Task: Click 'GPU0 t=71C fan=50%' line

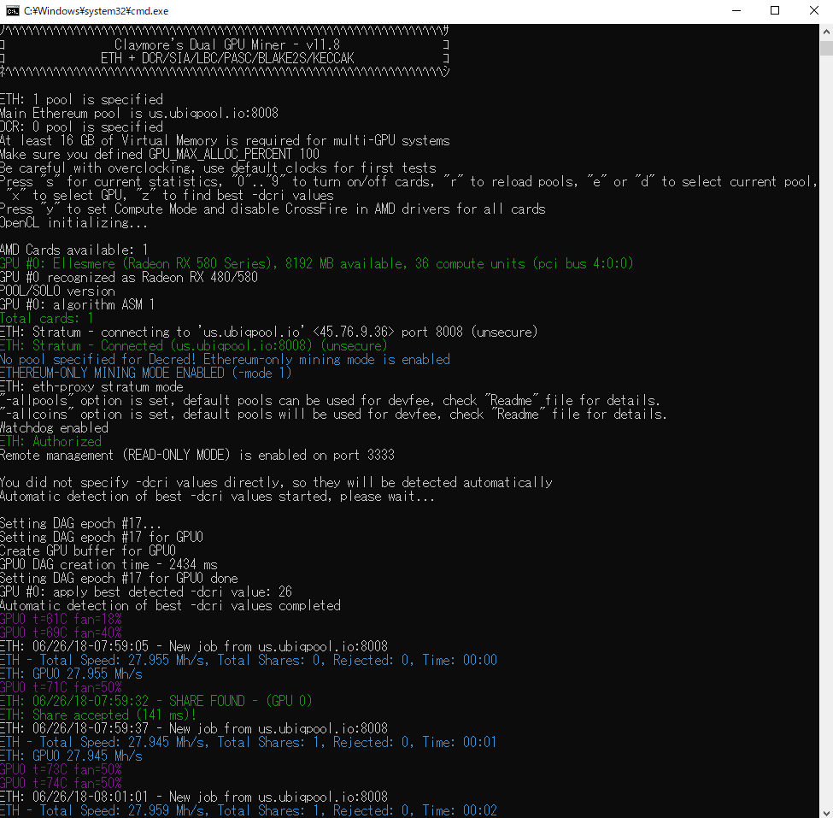Action: point(62,688)
